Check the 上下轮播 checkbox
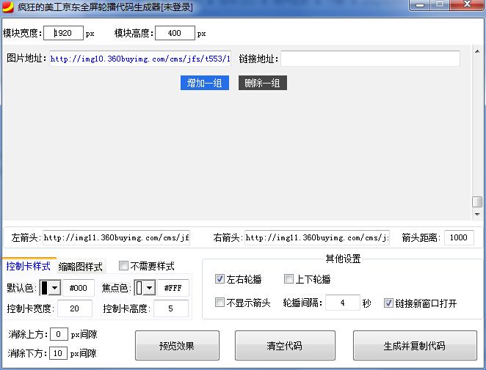 (289, 279)
